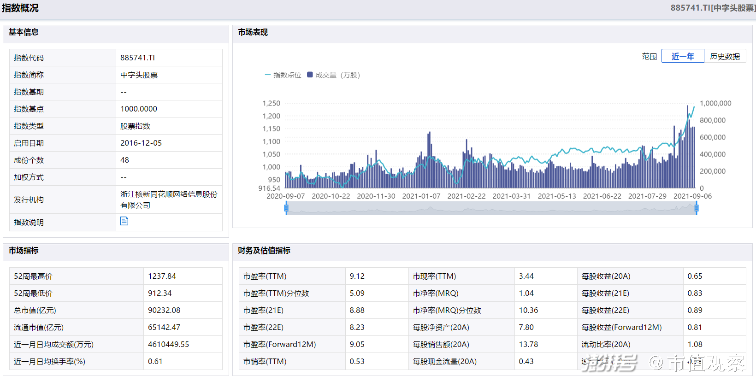Click the 财务及估值指标 panel header
Viewport: 756px width, 376px height.
coord(264,250)
